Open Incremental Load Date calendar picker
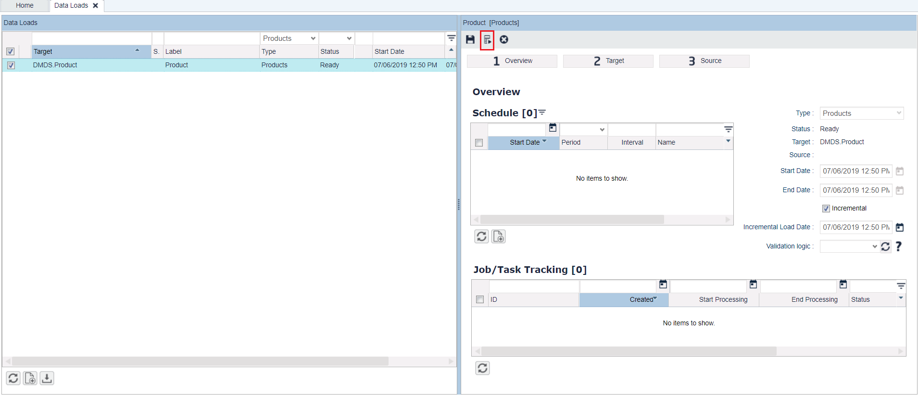918x396 pixels. pos(900,227)
